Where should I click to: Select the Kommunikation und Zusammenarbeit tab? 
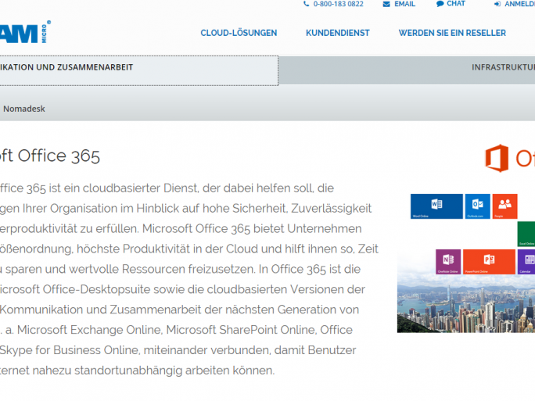(x=139, y=70)
